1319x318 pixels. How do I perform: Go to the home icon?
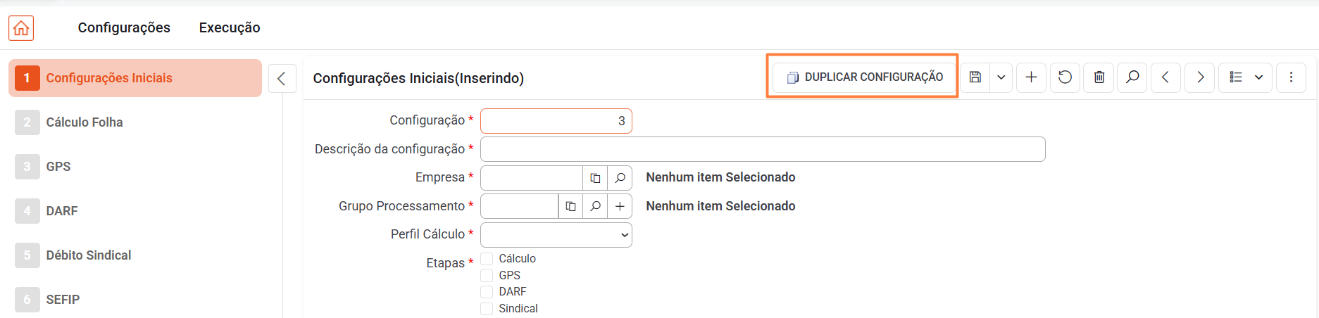click(21, 28)
